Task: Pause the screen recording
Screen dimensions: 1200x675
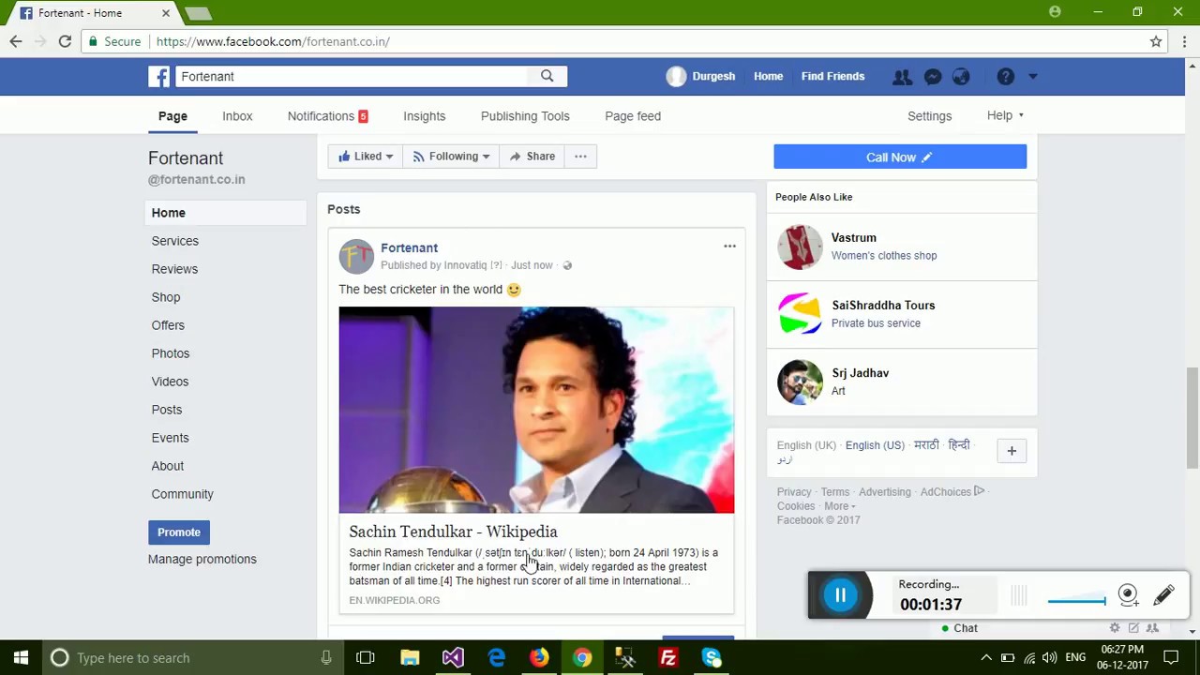Action: tap(840, 595)
